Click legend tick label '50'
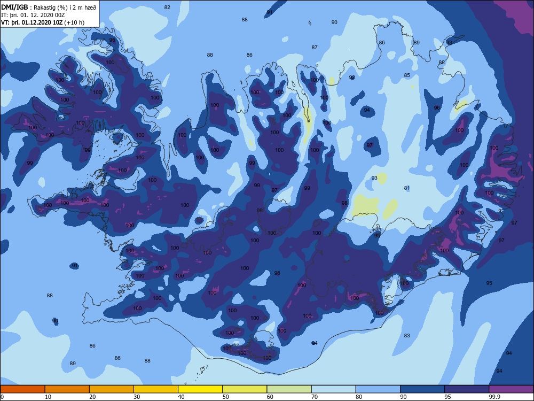 226,397
